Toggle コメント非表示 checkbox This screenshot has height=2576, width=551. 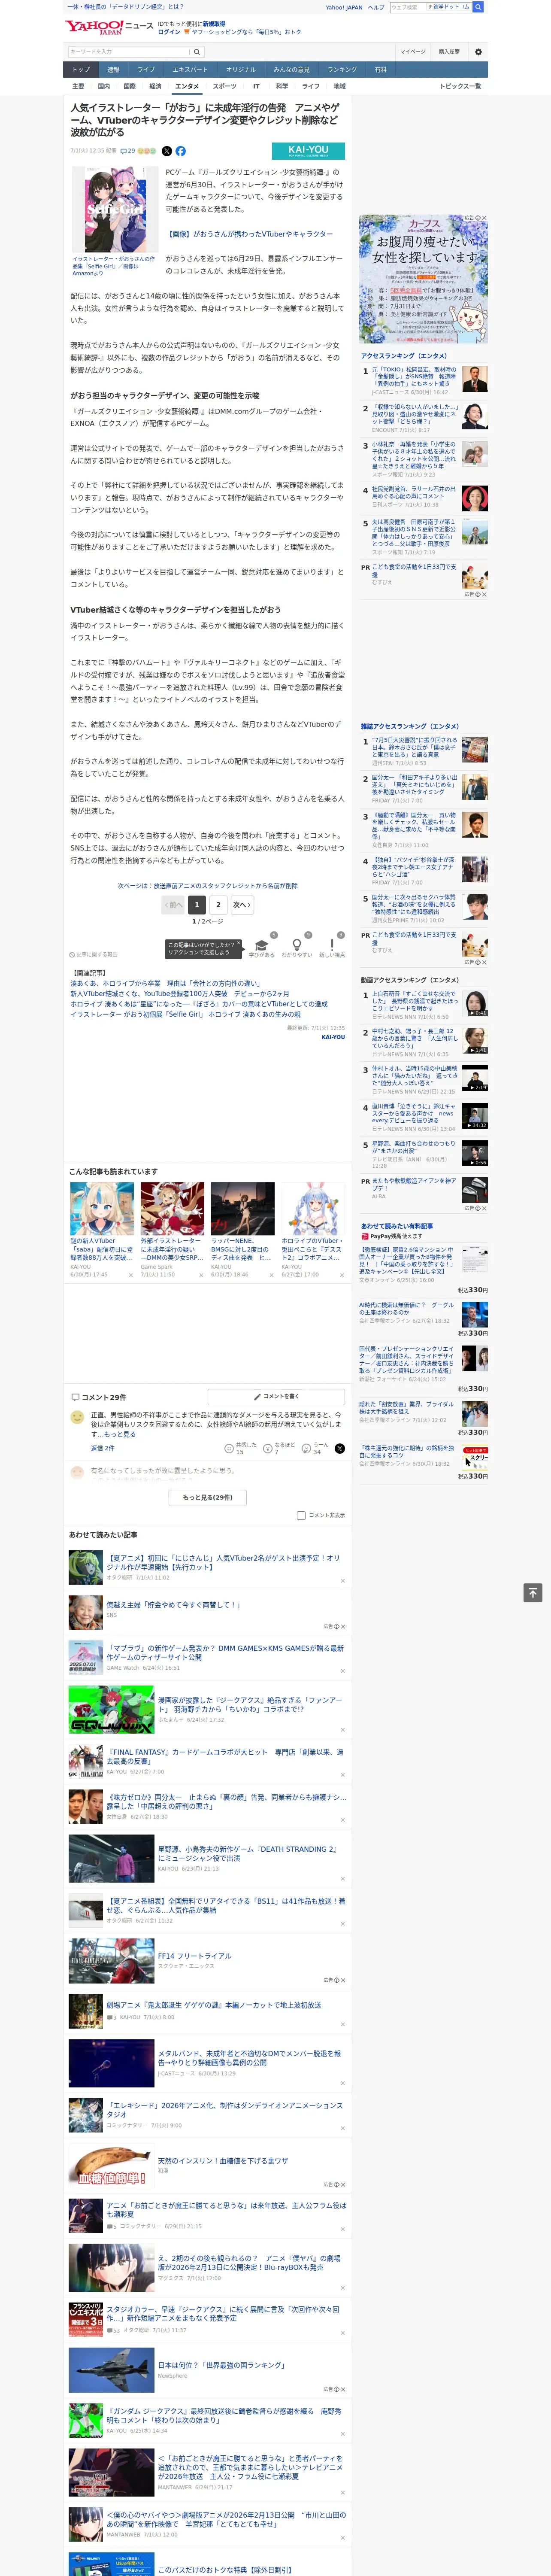point(301,1515)
